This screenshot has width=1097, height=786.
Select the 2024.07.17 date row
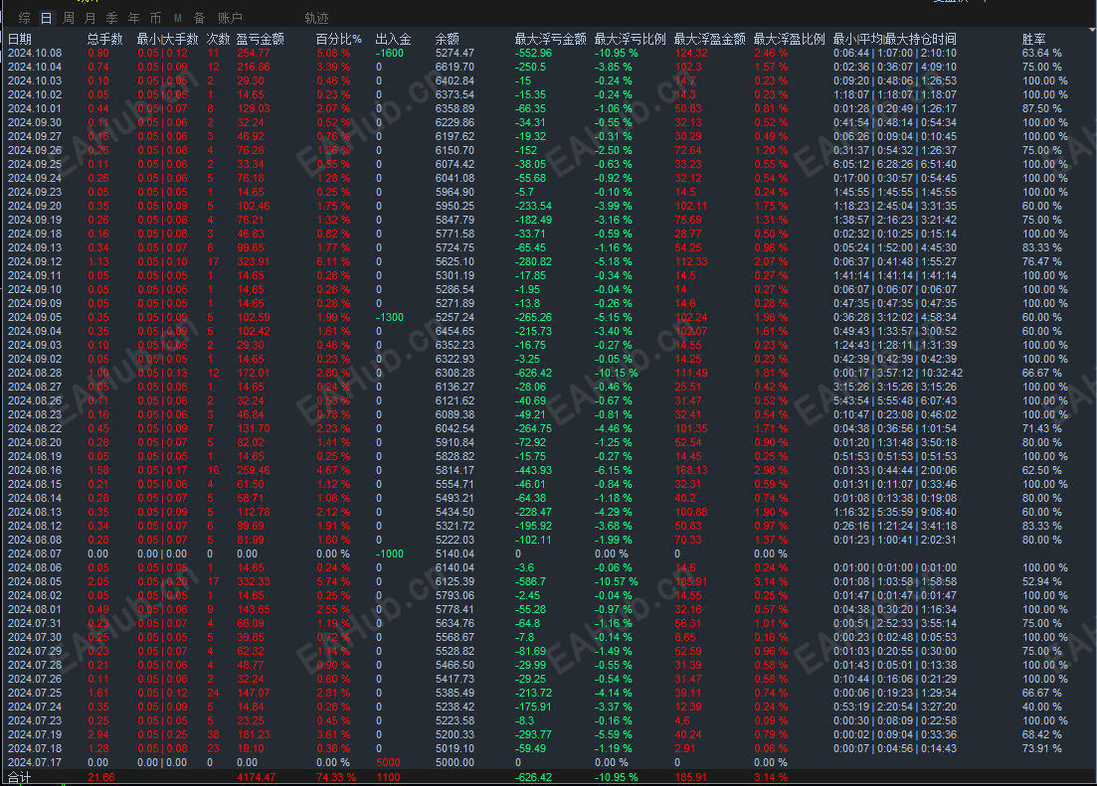pyautogui.click(x=35, y=763)
